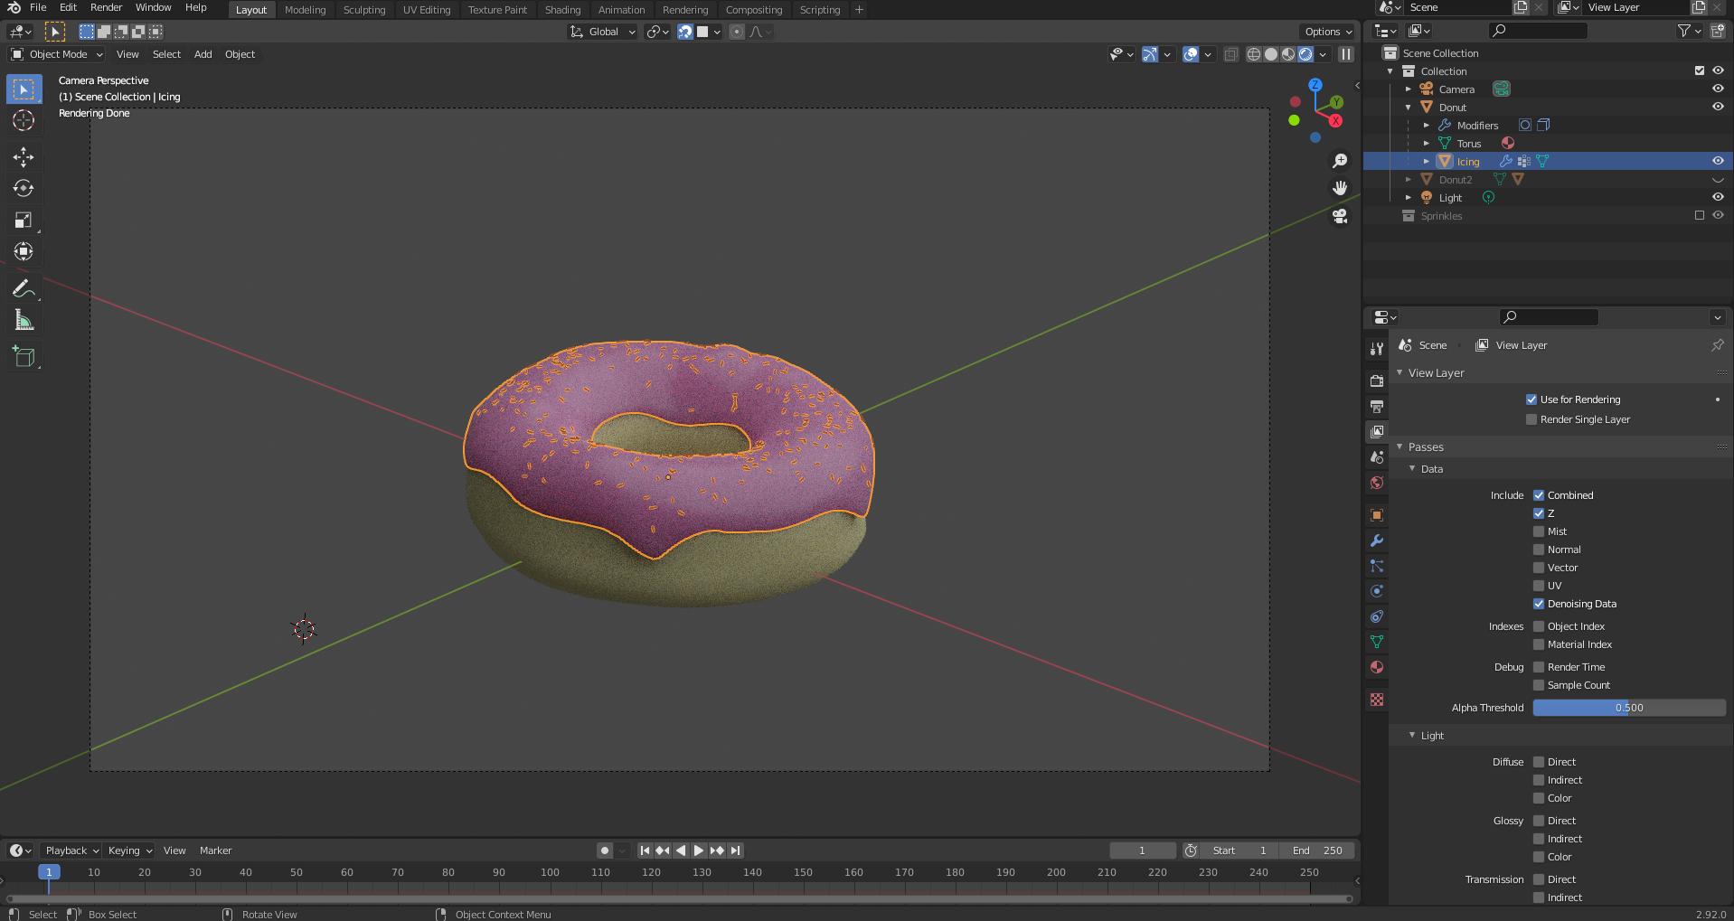
Task: Select the Move tool
Action: 24,157
